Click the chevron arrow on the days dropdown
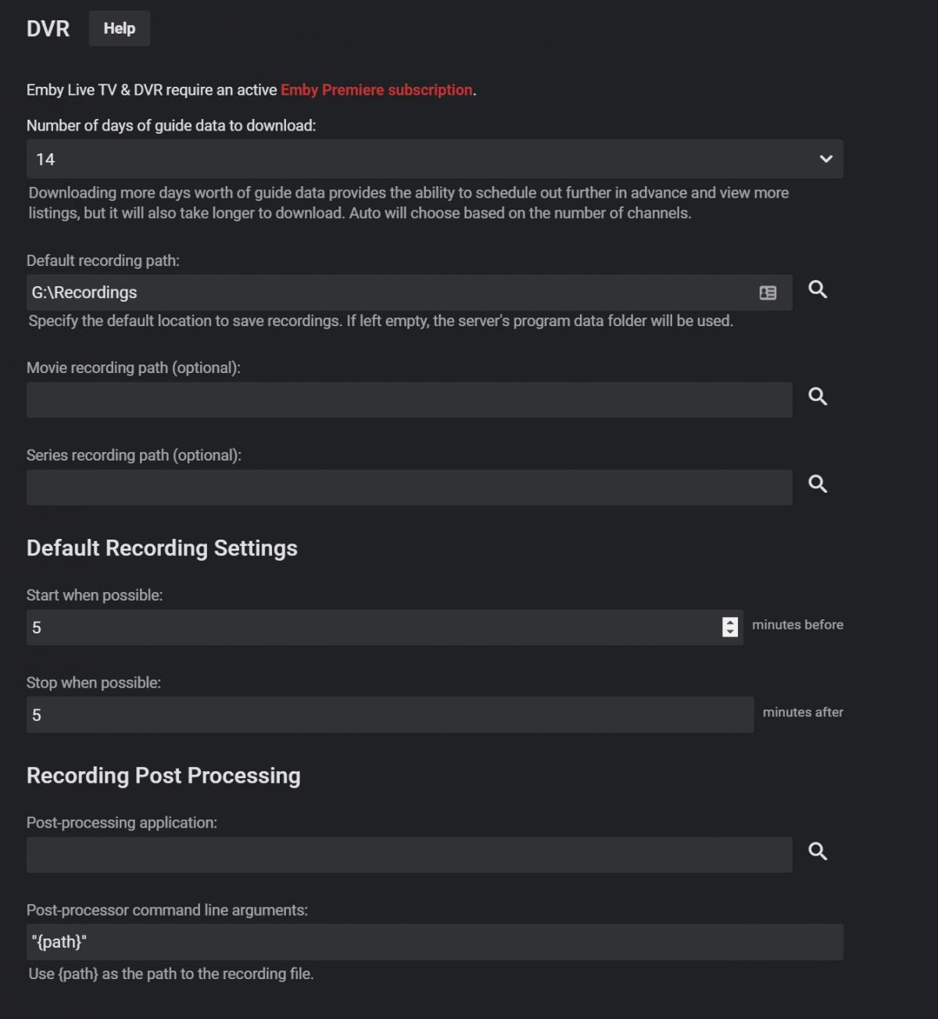 point(825,160)
